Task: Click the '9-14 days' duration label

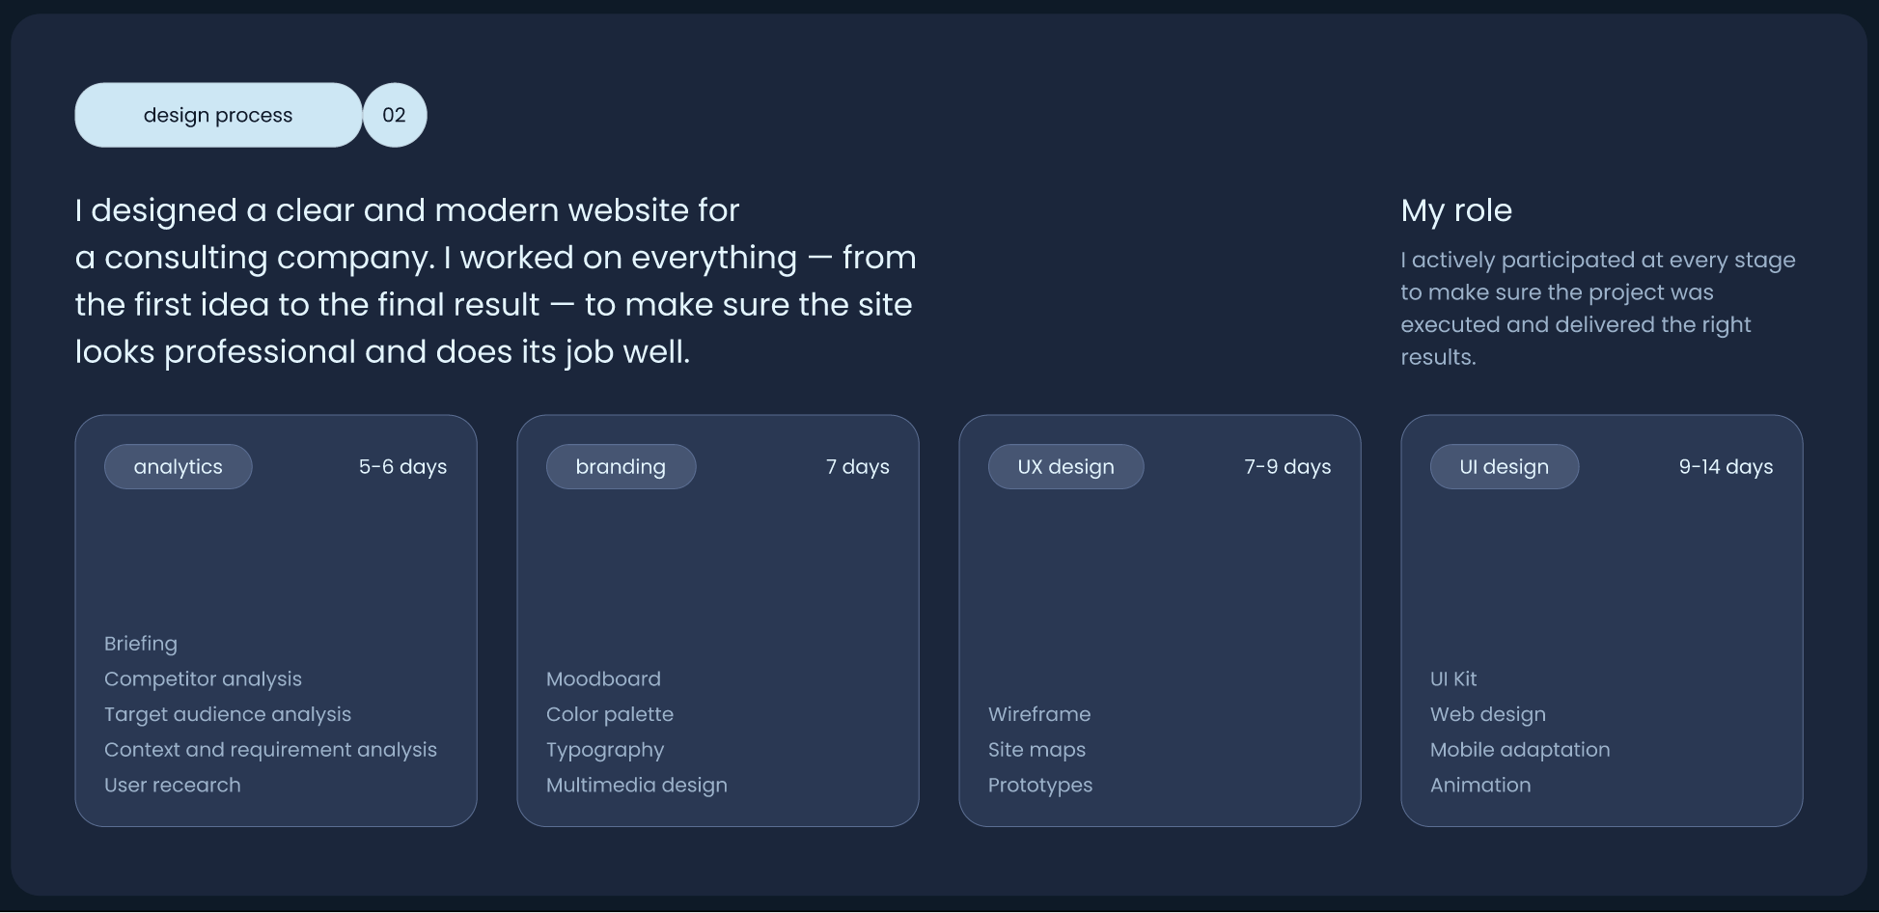Action: [1726, 466]
